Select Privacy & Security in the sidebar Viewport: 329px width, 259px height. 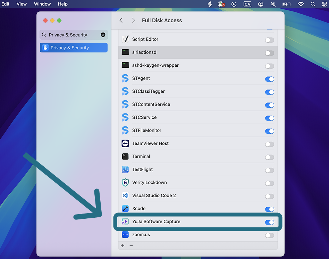click(x=74, y=48)
